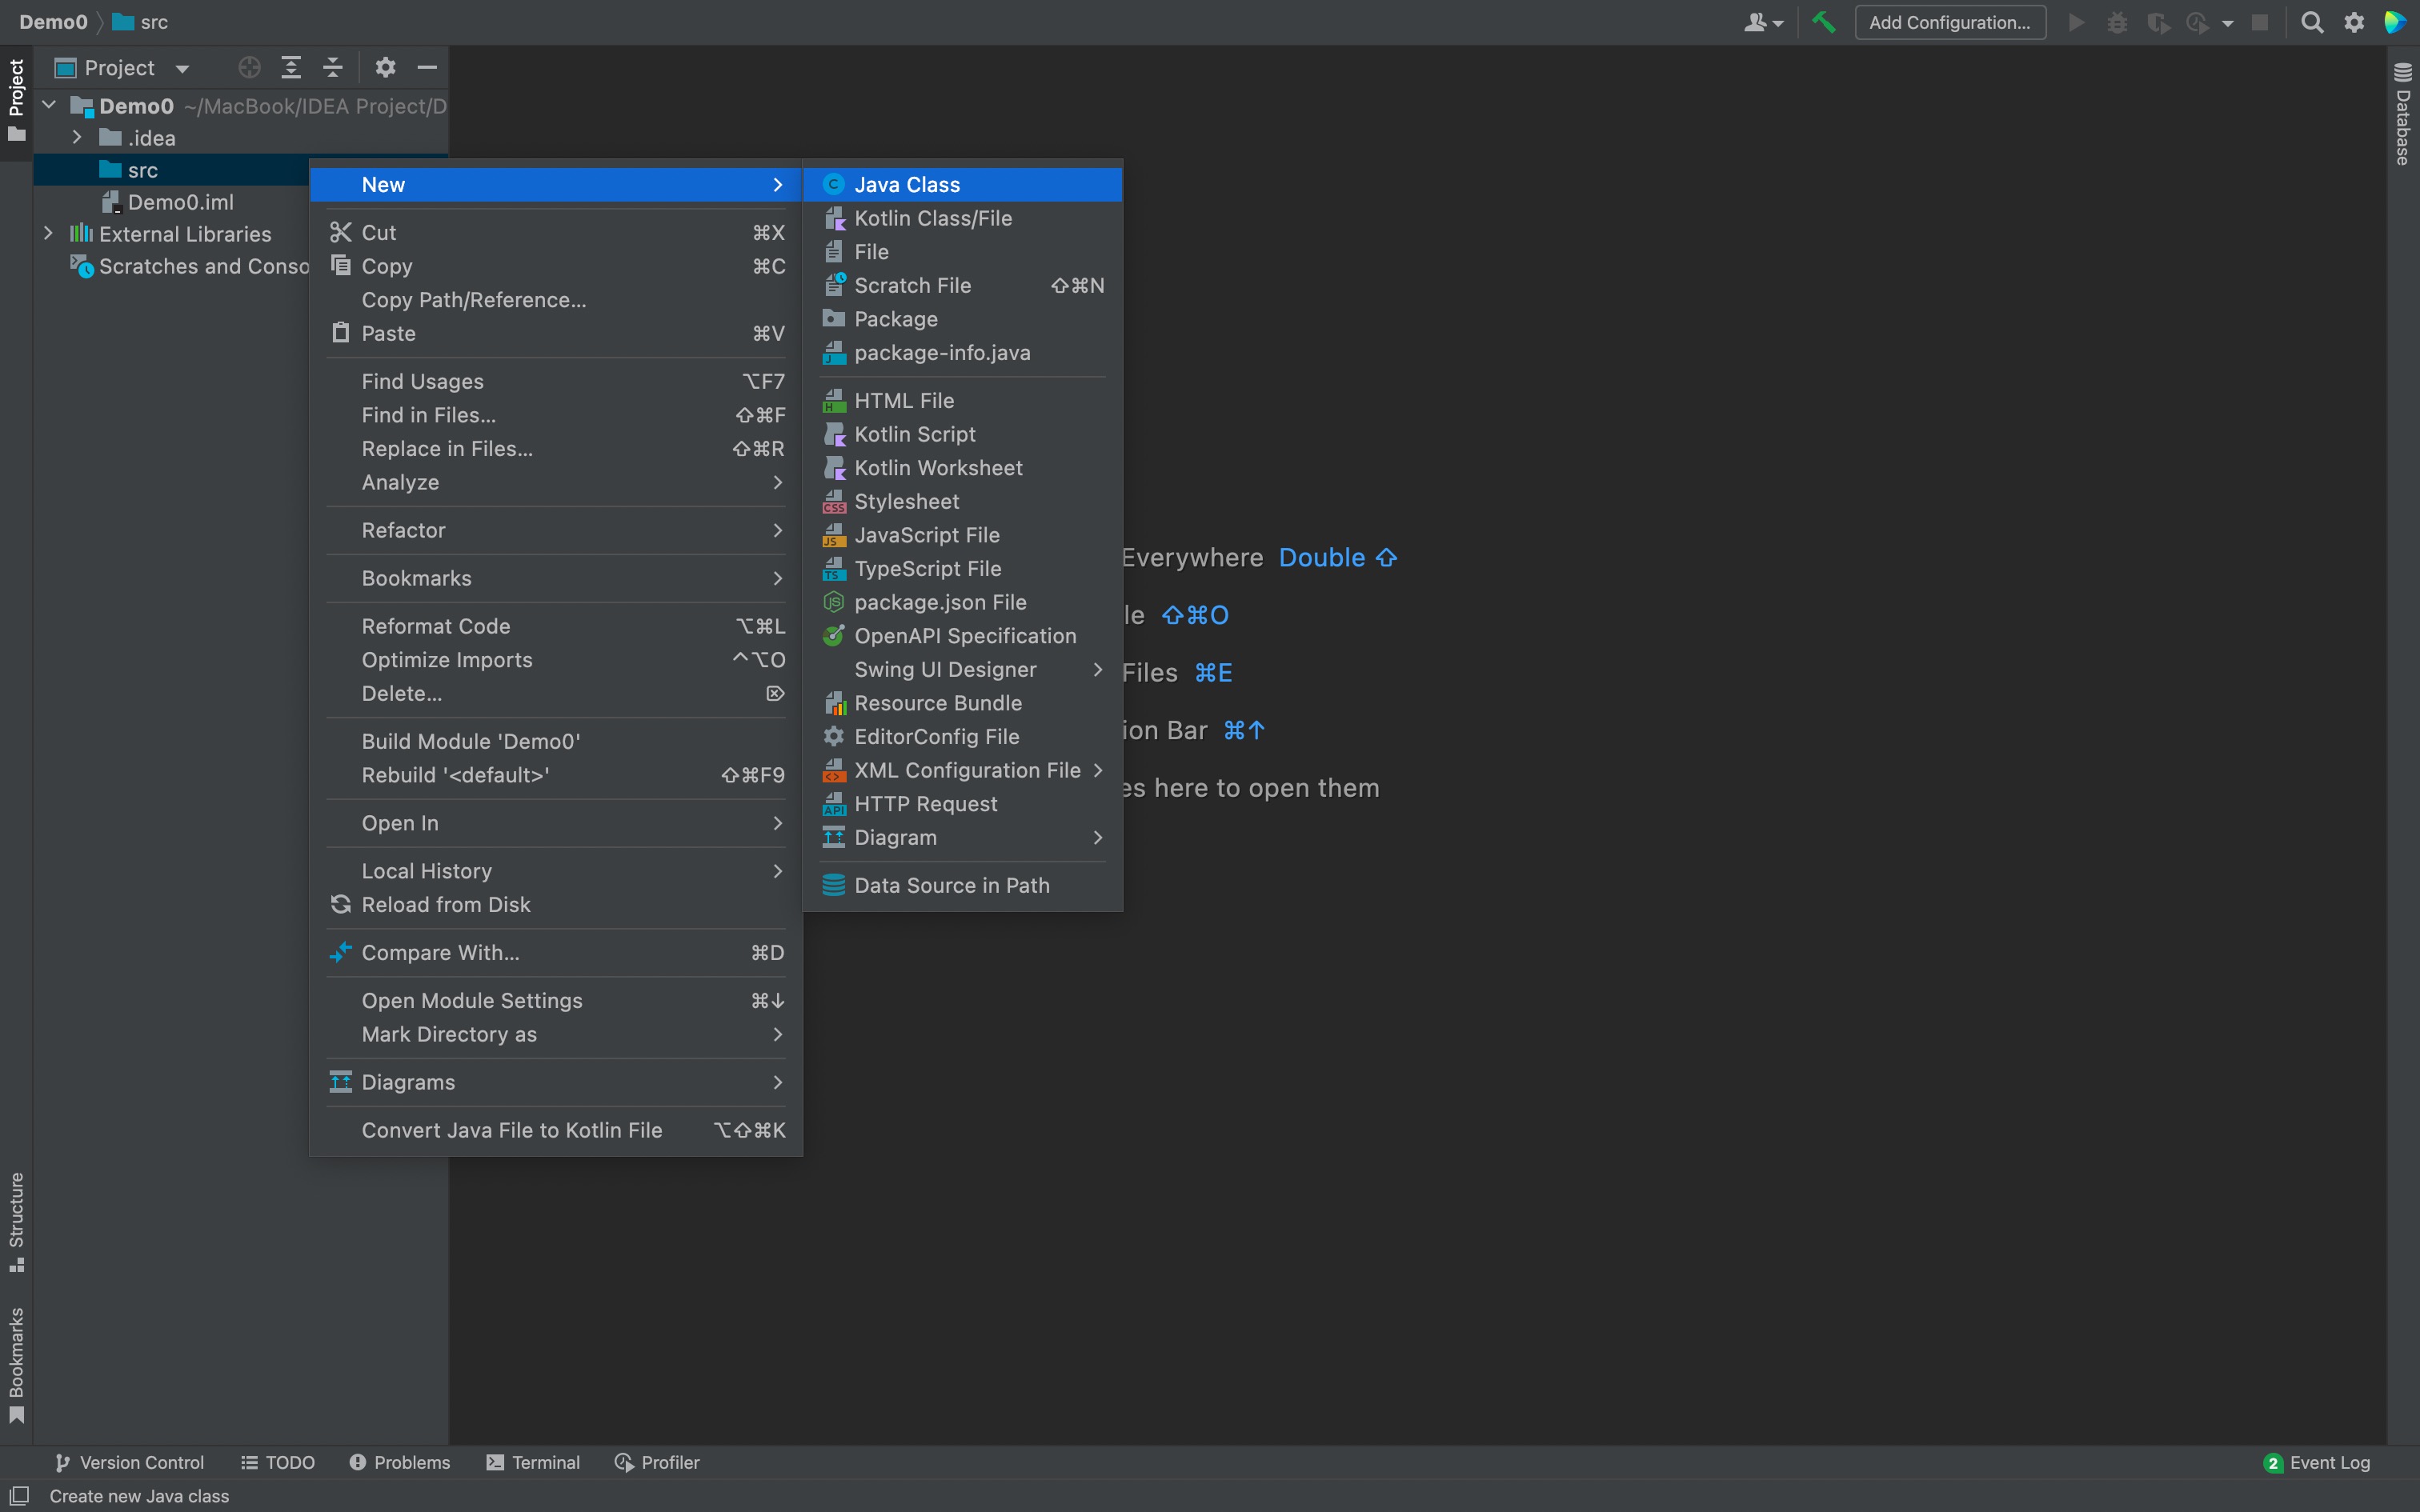Click Collapse All icon in Project panel
This screenshot has width=2420, height=1512.
point(333,67)
